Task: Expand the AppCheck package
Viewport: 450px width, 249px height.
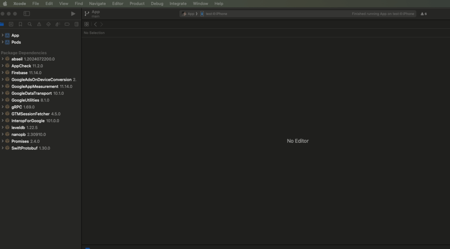Action: [x=2, y=66]
